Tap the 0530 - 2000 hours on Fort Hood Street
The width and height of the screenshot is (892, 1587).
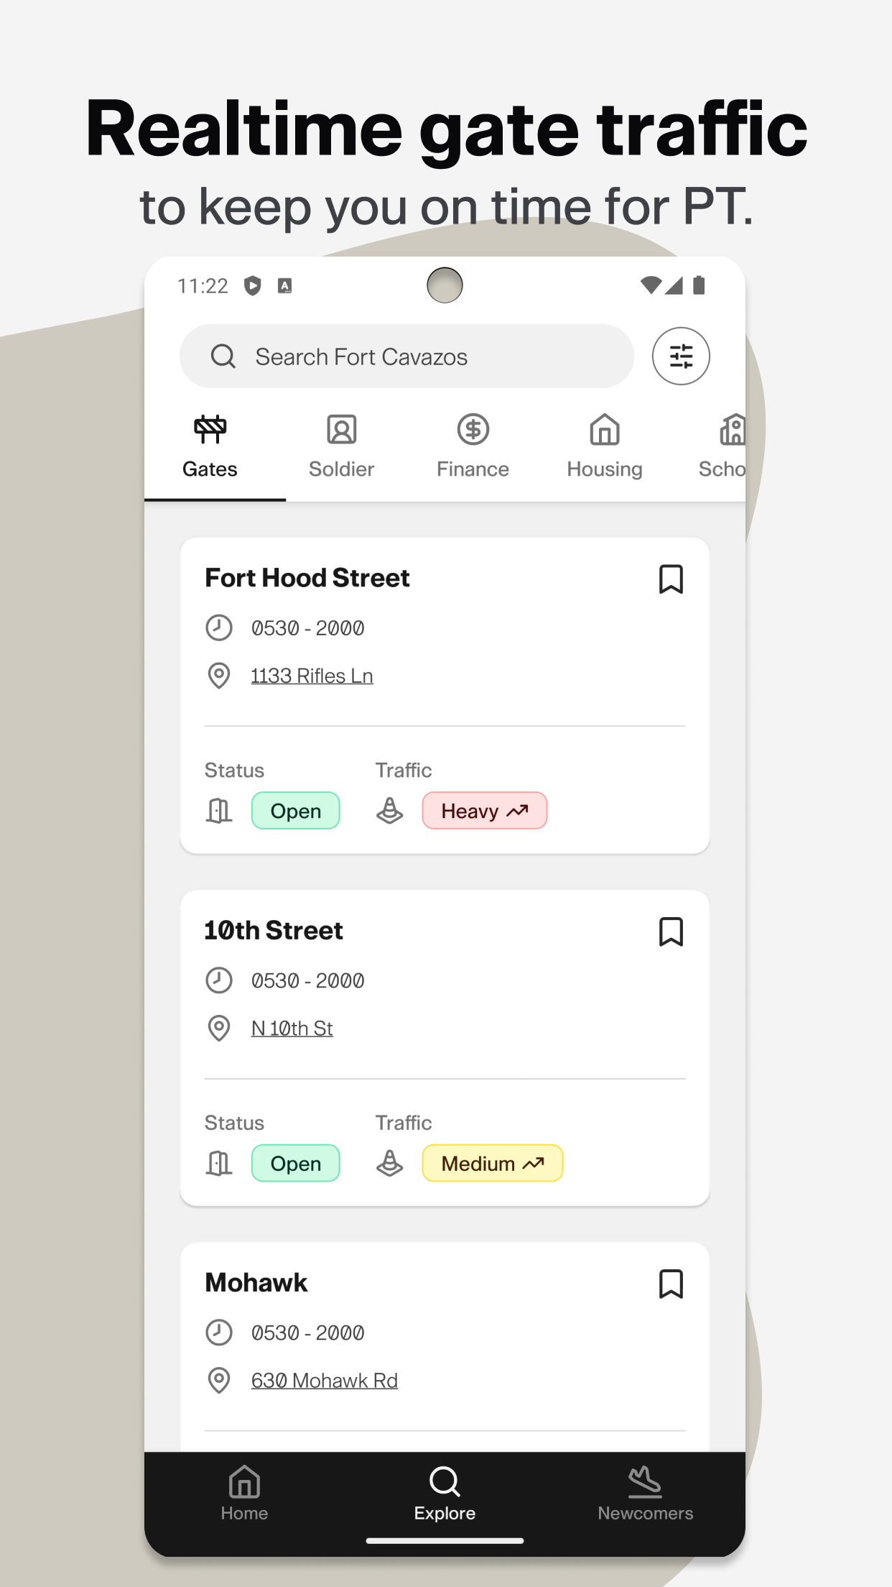click(x=307, y=628)
